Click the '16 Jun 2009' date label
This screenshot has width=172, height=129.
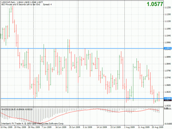coord(61,127)
